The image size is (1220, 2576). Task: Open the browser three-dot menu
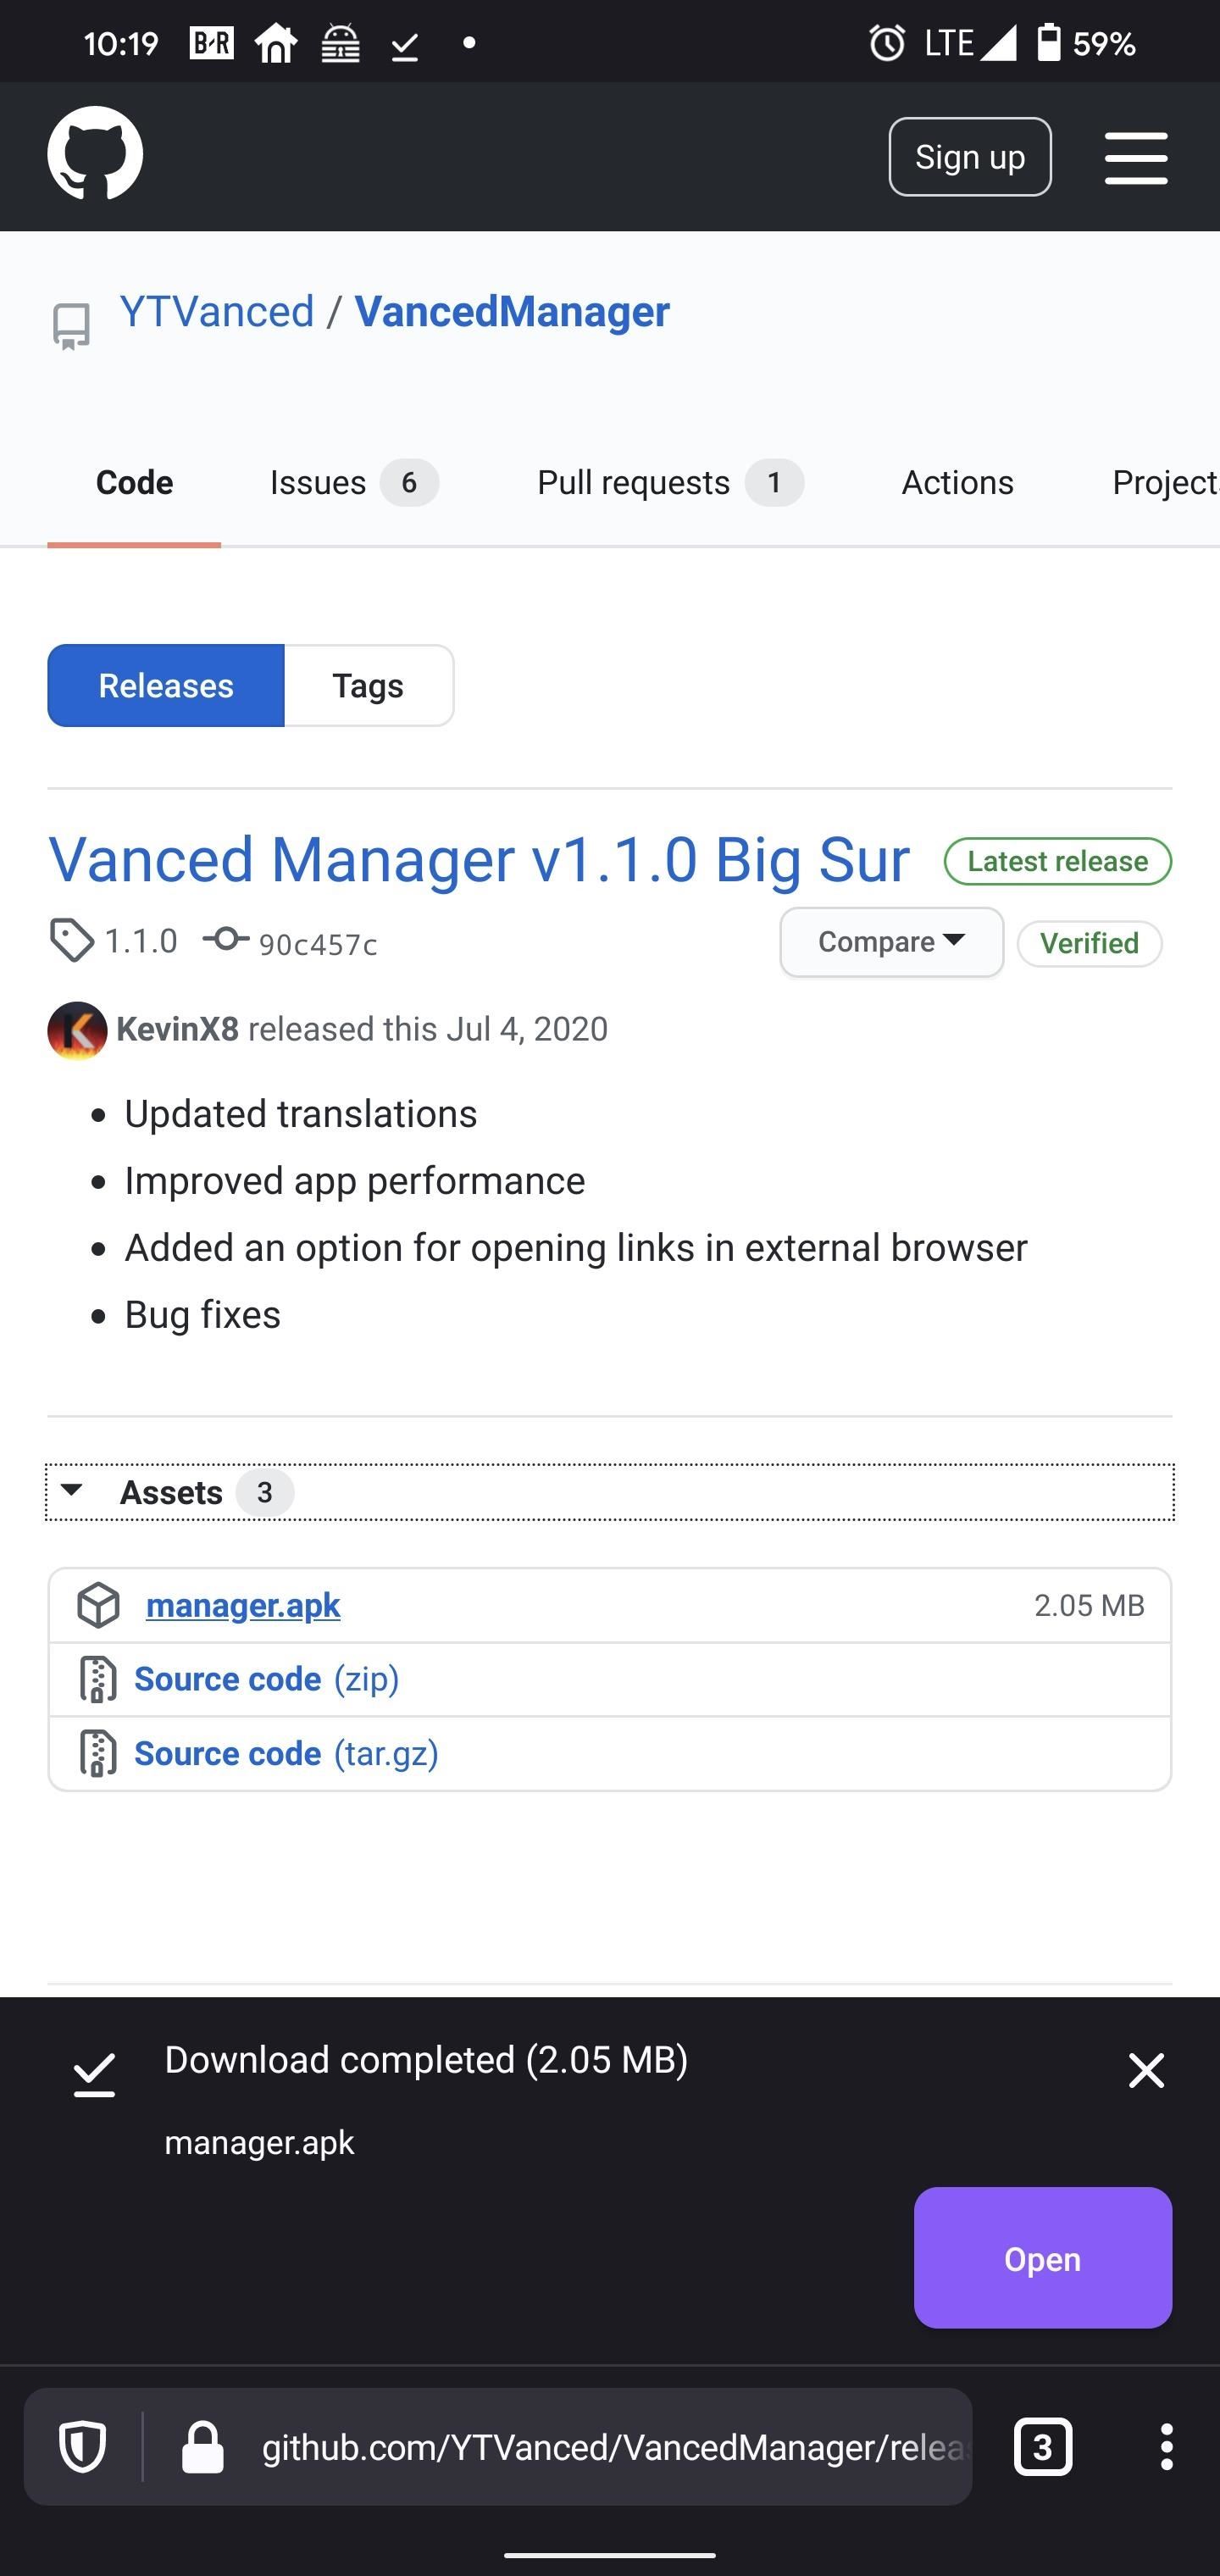tap(1166, 2447)
